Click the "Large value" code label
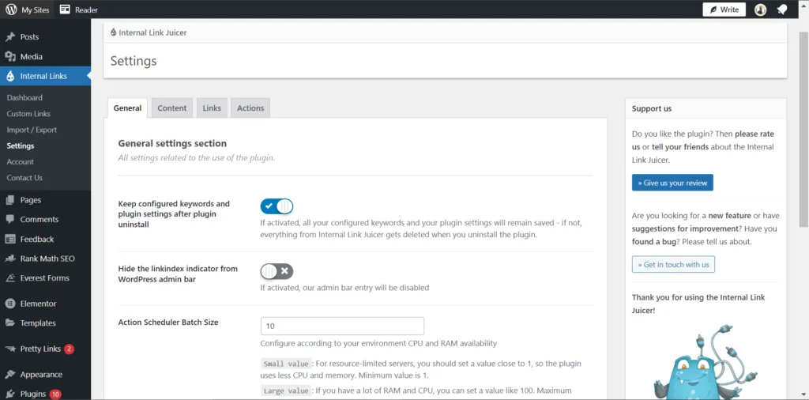The height and width of the screenshot is (400, 809). click(x=286, y=391)
